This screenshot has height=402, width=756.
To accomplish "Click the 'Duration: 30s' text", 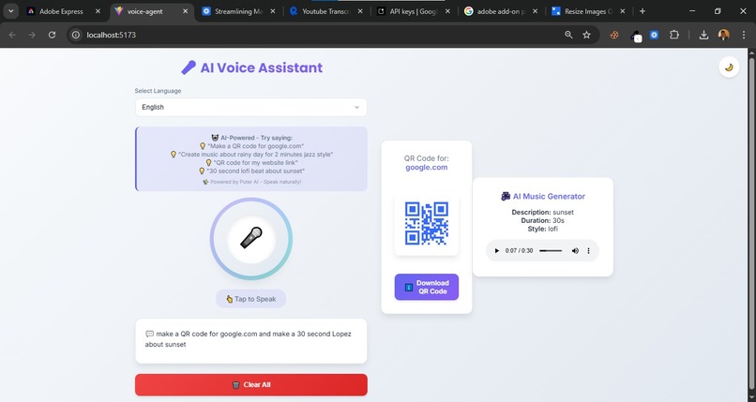I will coord(543,220).
